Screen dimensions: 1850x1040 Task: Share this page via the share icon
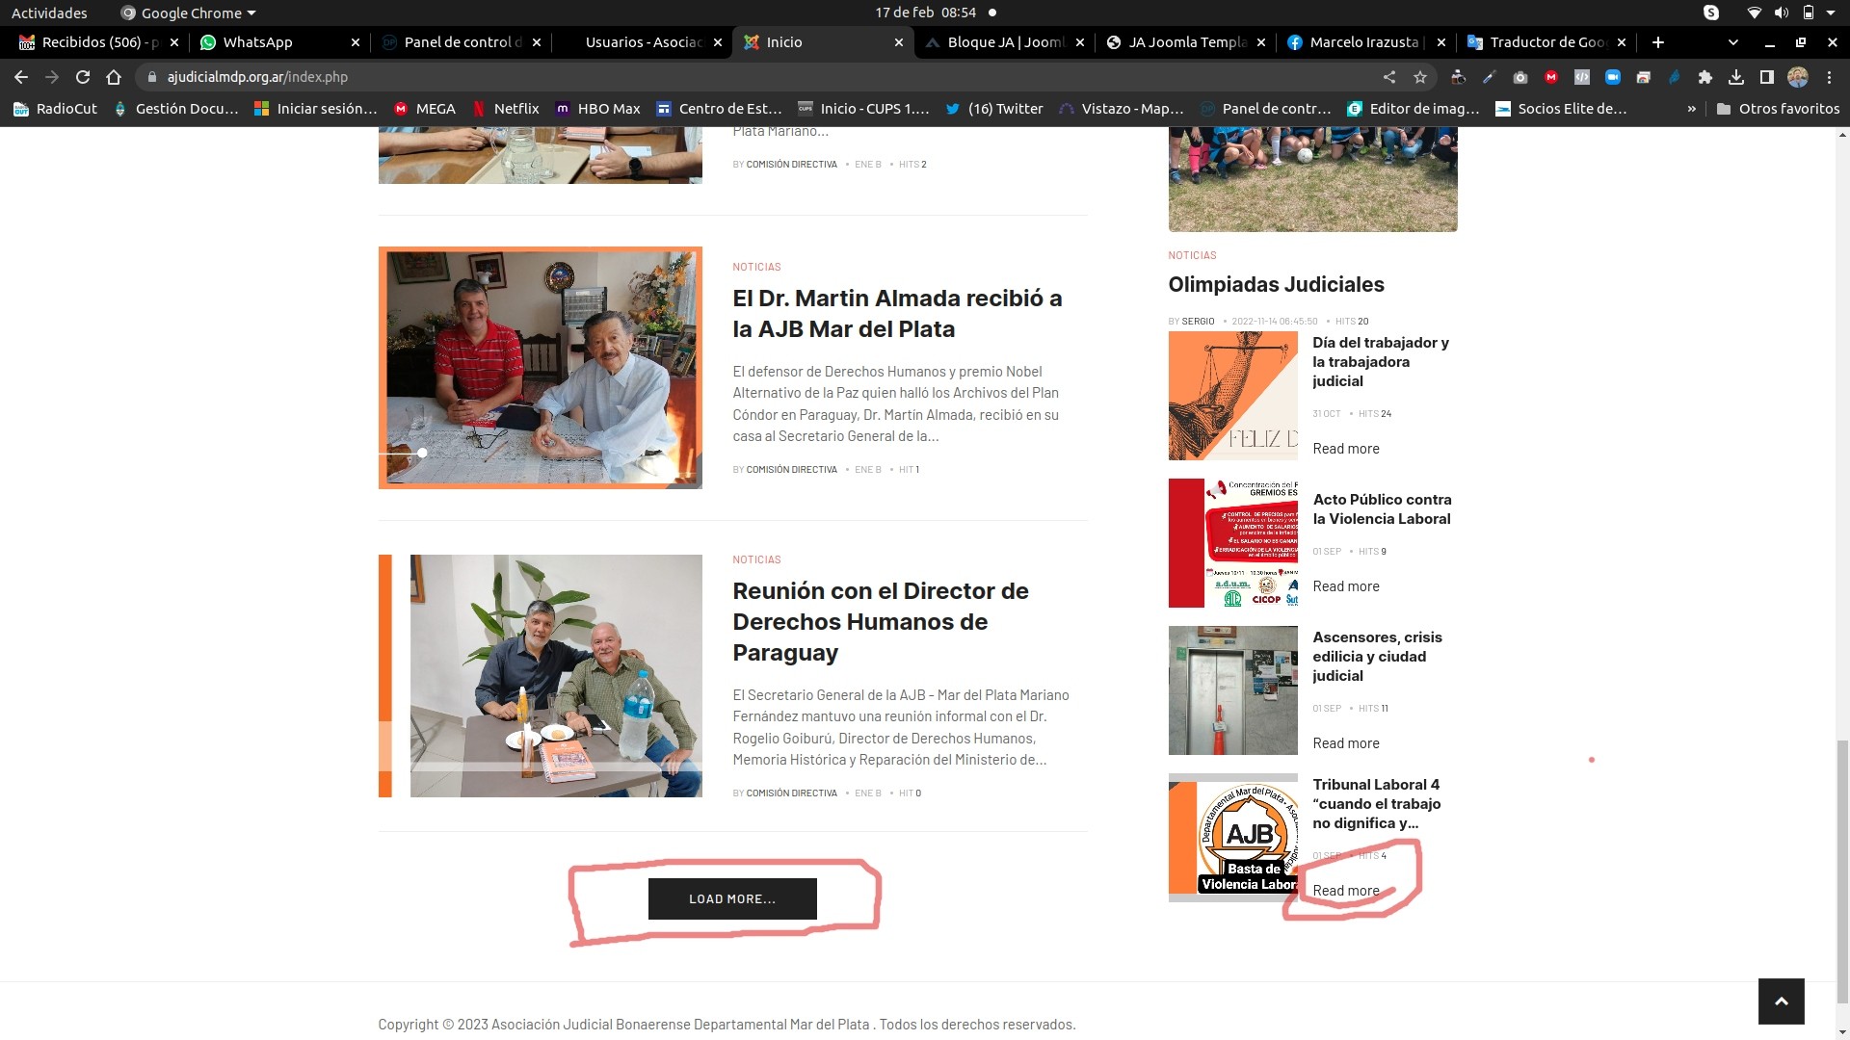(x=1388, y=77)
